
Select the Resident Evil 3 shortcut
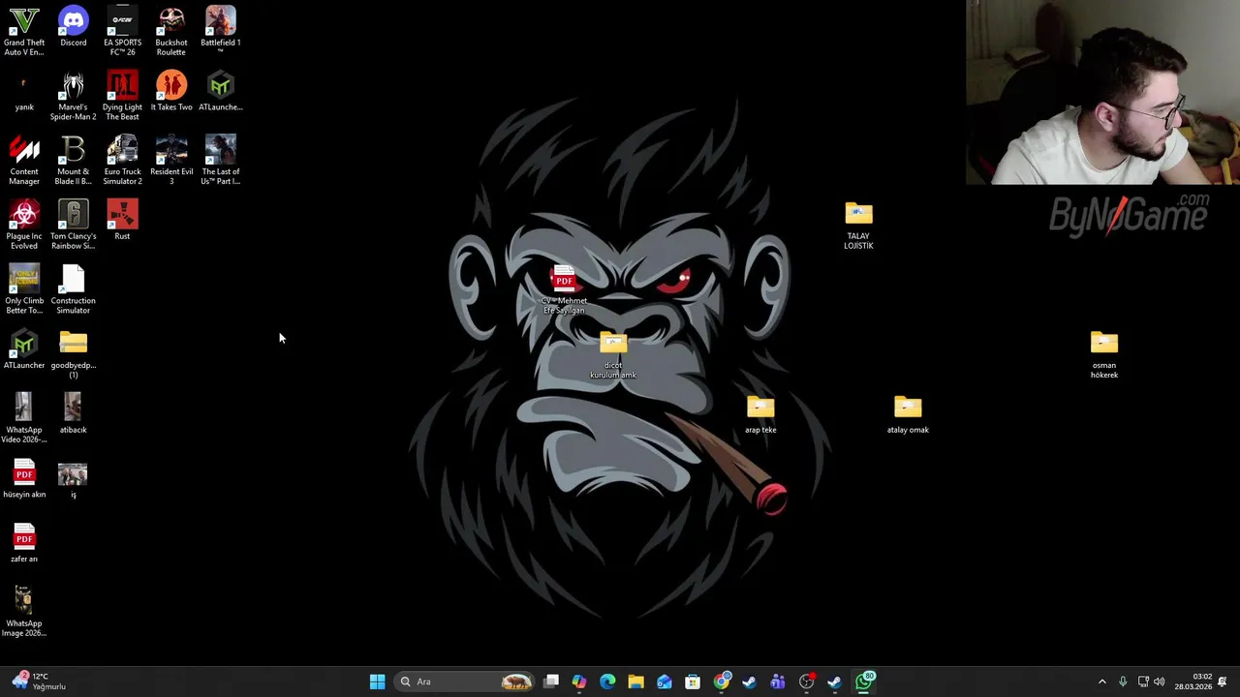tap(171, 161)
